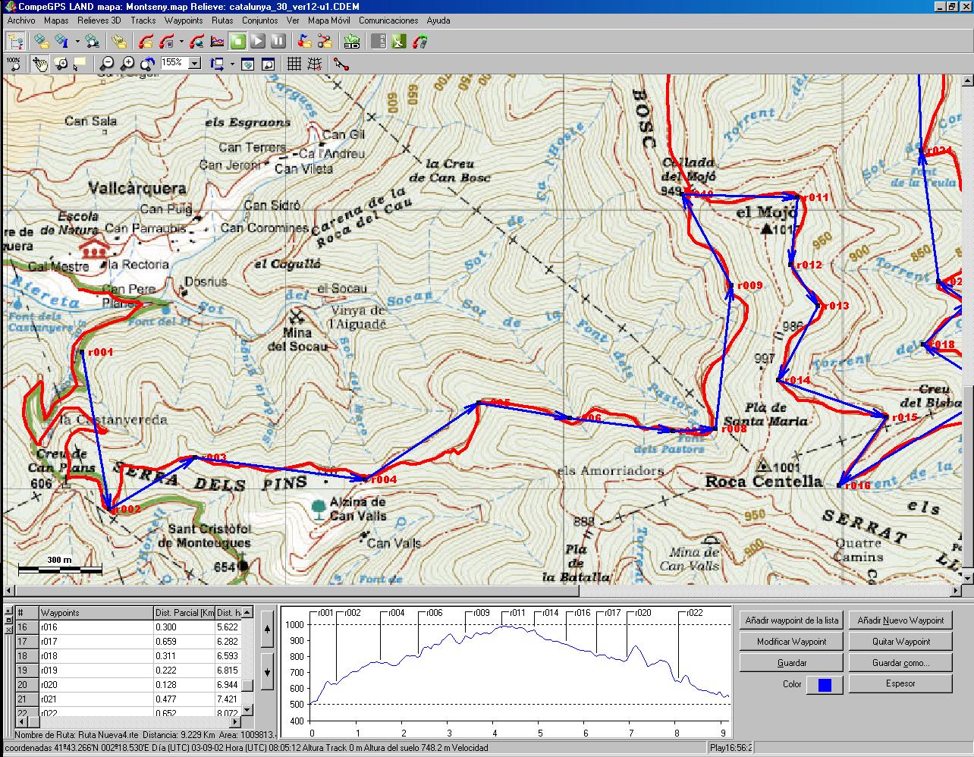Open the Relieves 3D menu
974x757 pixels.
pyautogui.click(x=99, y=20)
